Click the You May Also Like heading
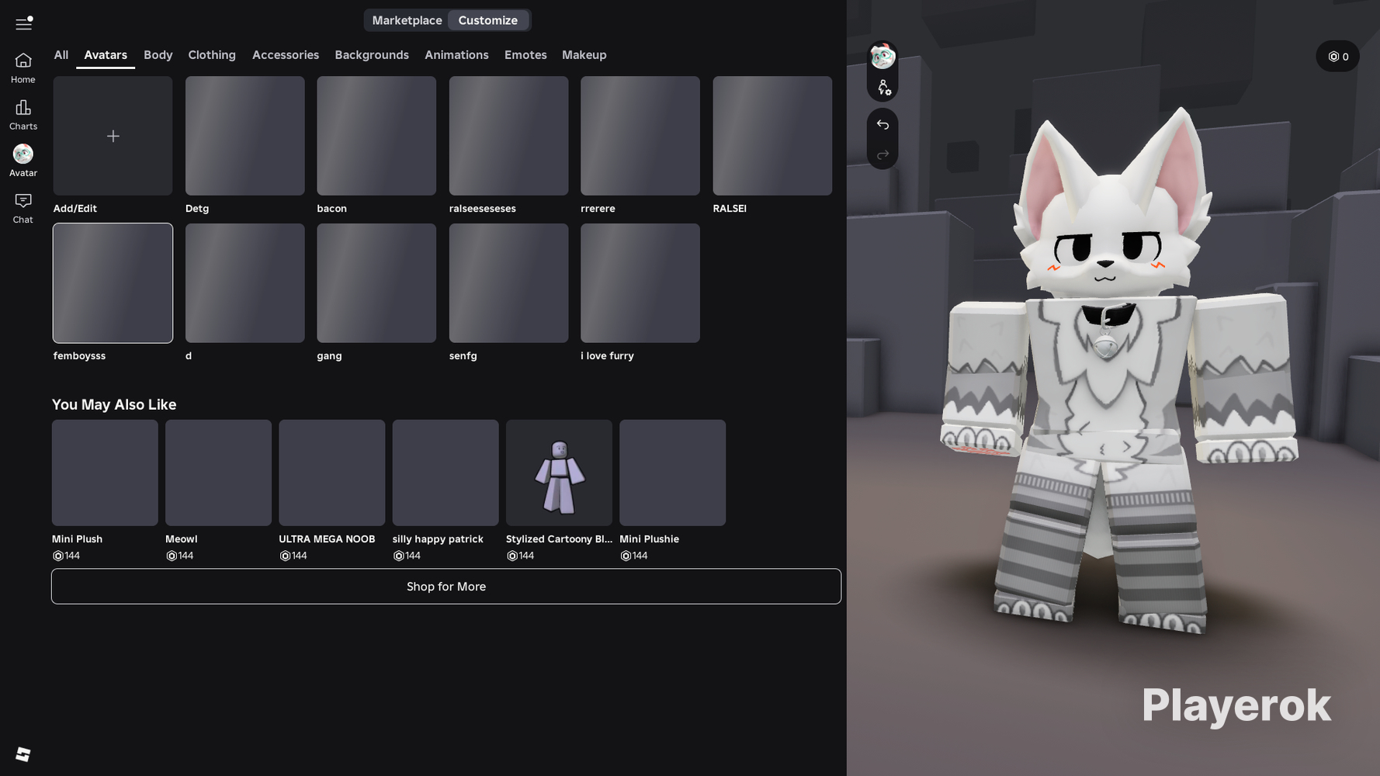This screenshot has height=776, width=1380. [114, 404]
